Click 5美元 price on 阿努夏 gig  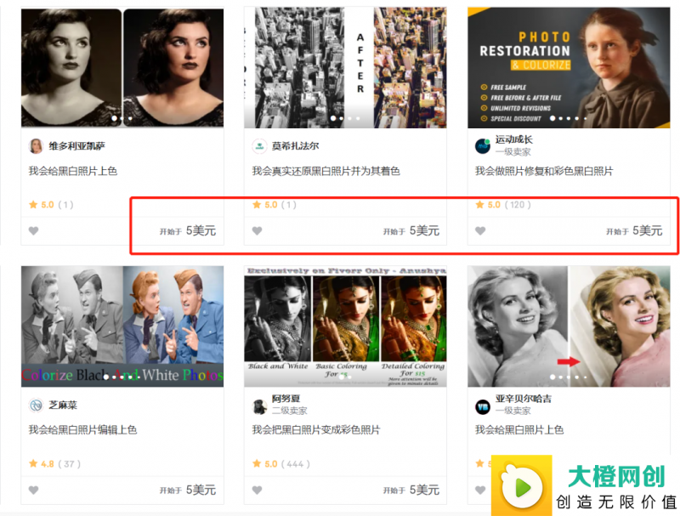(x=424, y=490)
